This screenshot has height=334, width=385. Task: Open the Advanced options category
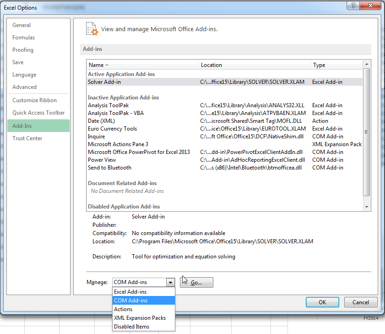pos(38,87)
